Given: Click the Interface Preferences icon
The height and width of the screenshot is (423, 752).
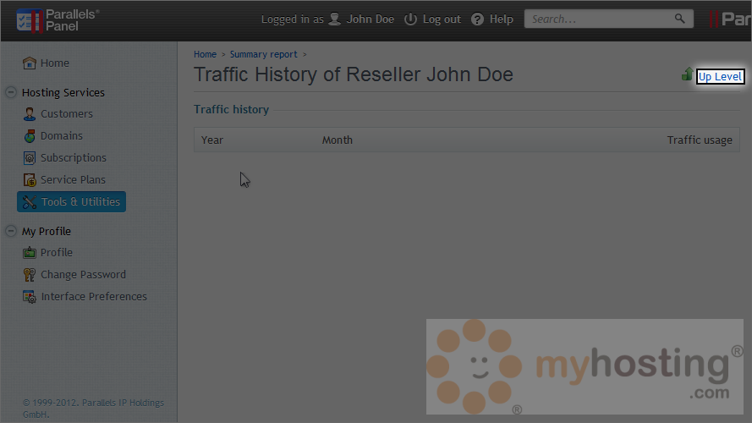Looking at the screenshot, I should 30,297.
